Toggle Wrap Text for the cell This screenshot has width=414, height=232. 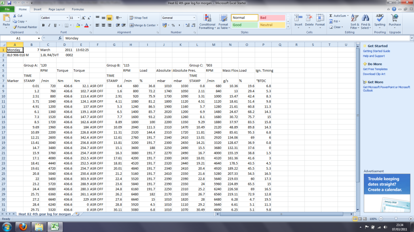tap(138, 18)
